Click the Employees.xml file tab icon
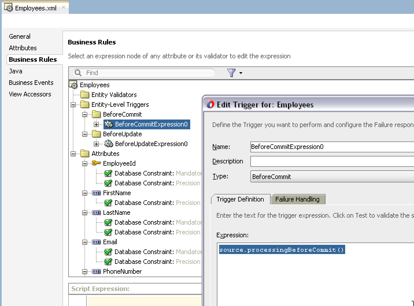The image size is (414, 306). coord(9,8)
